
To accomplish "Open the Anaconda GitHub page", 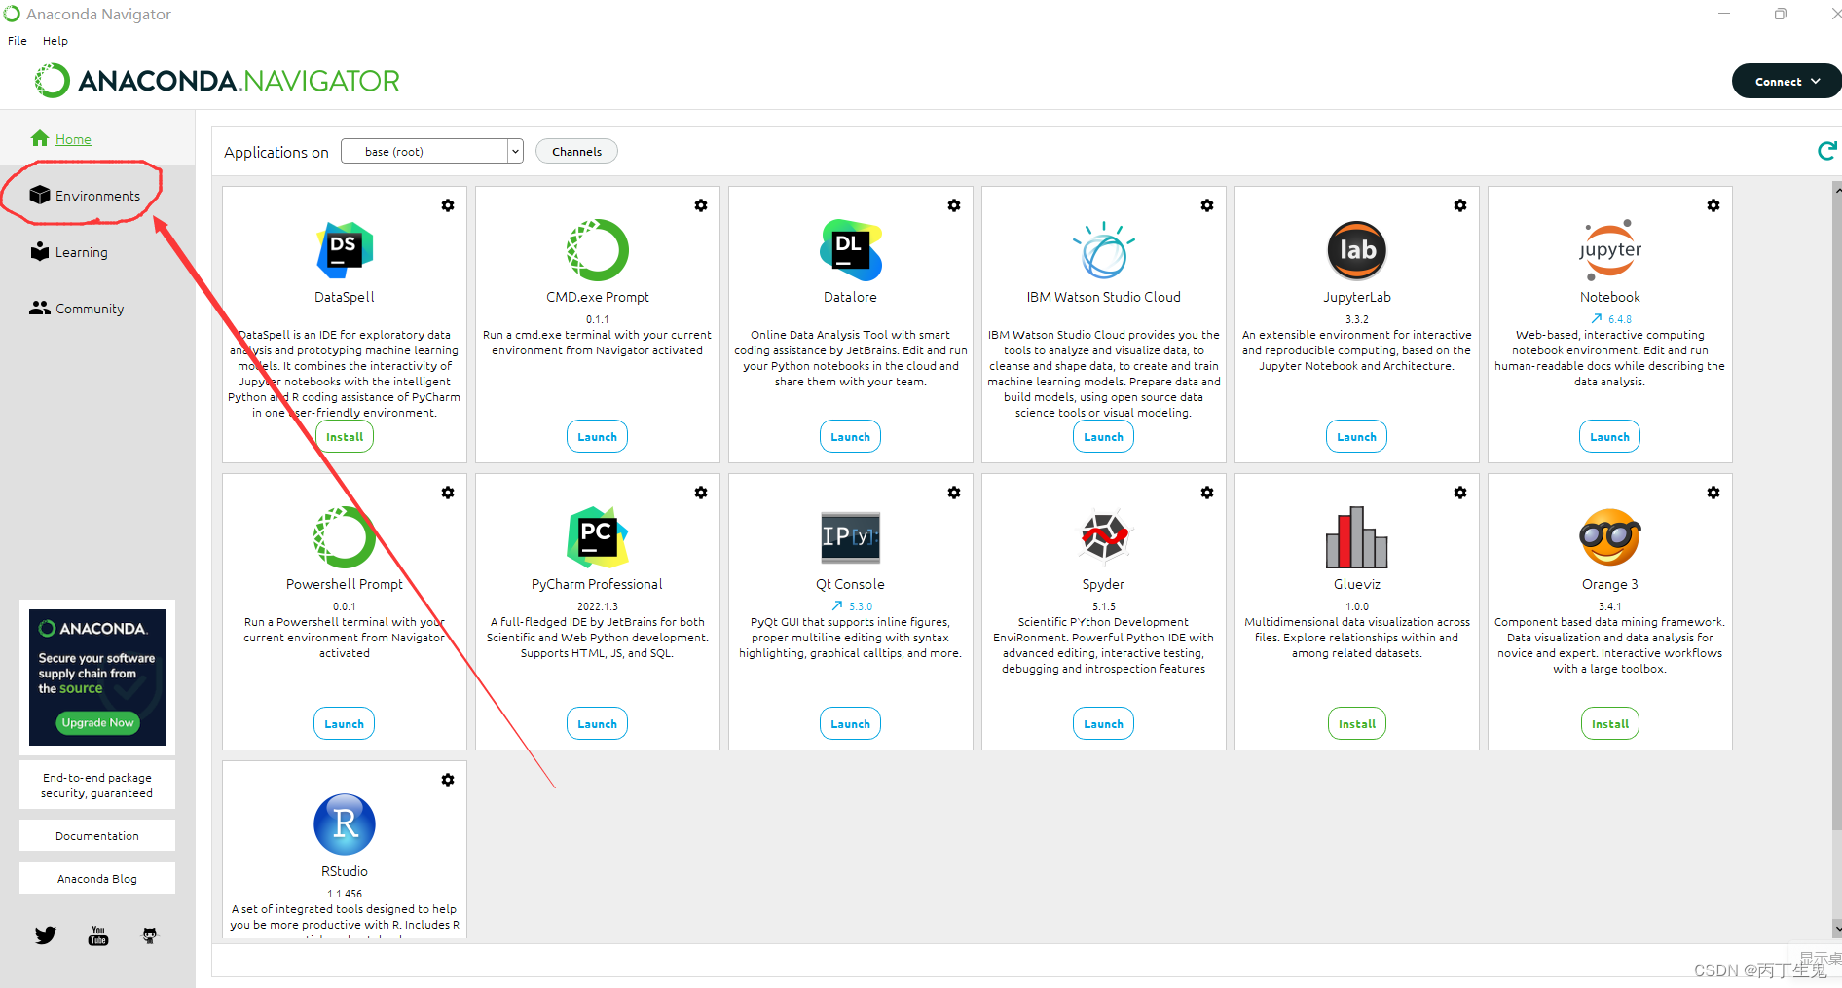I will 150,935.
